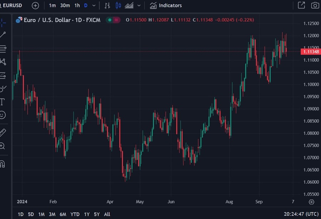321x219 pixels.
Task: Switch to the 1h timeframe
Action: tap(77, 5)
